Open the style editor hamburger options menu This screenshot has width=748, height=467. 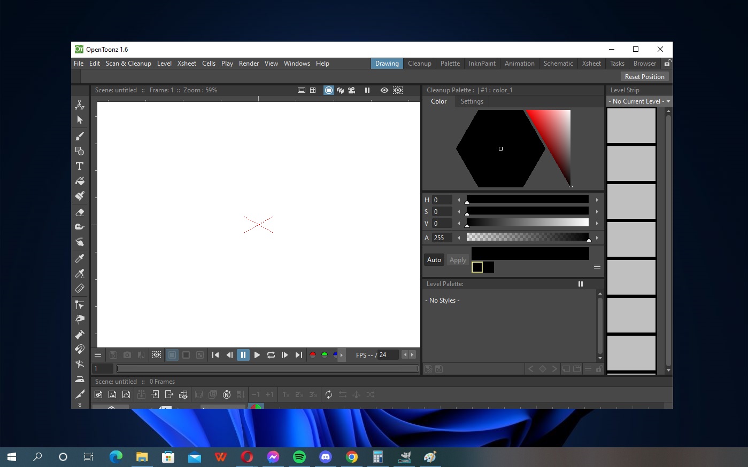tap(597, 266)
